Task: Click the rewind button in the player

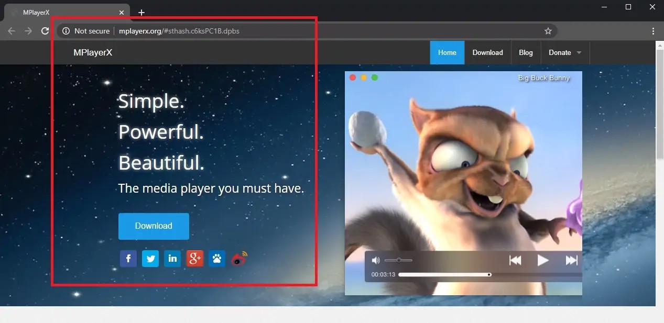Action: (515, 260)
